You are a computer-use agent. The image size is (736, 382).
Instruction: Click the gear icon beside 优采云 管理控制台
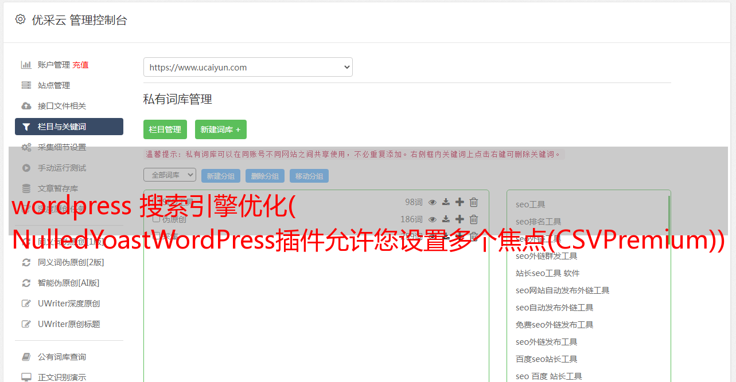[x=21, y=19]
